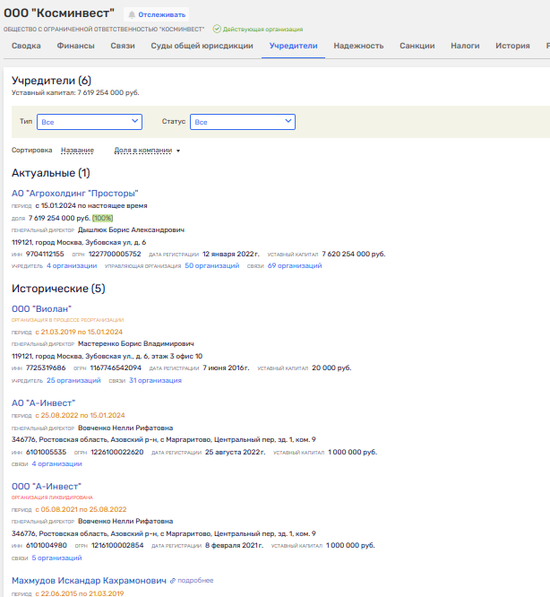
Task: Click the period с 21.03.2019 по 15.01.2024
Action: point(79,332)
